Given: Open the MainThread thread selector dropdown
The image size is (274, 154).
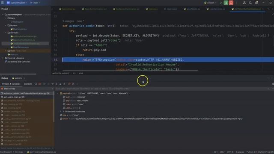Looking at the screenshot, I should (27, 89).
